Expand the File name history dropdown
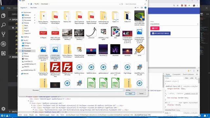 (x=123, y=90)
